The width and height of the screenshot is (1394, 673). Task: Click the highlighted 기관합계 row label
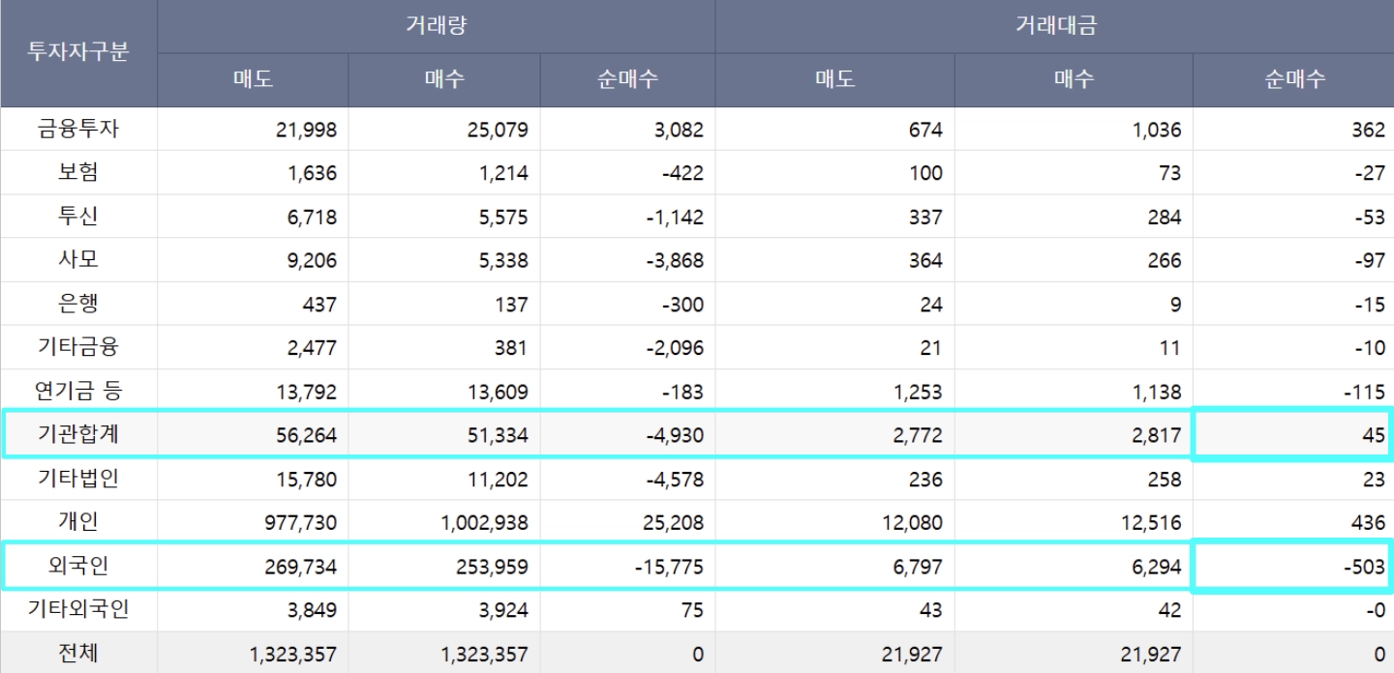[77, 435]
